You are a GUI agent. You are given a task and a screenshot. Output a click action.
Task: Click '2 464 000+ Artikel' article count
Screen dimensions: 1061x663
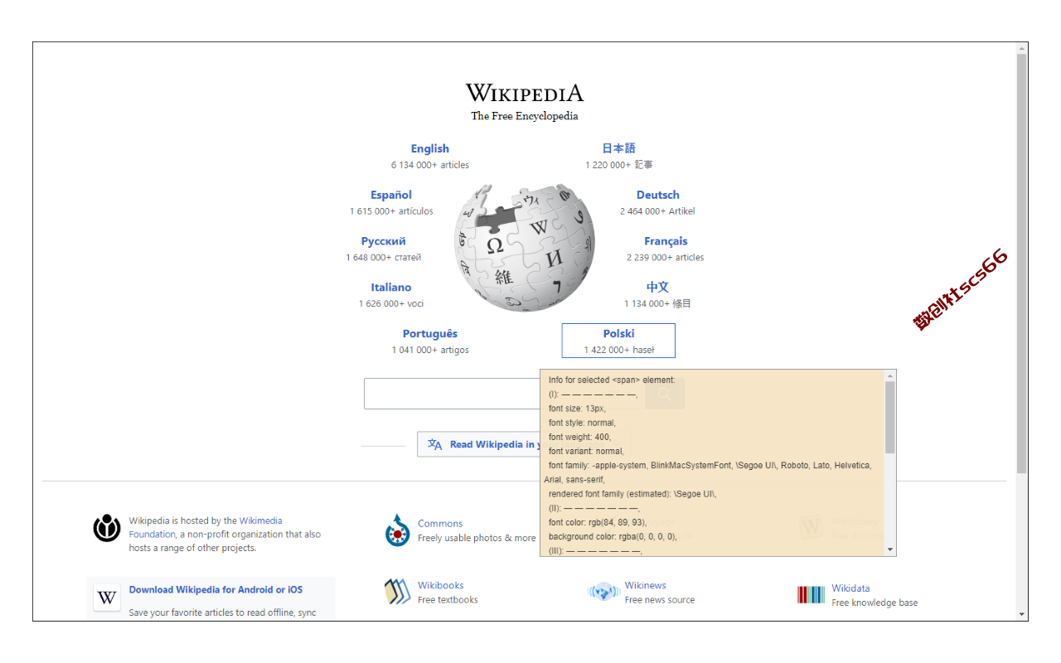click(x=657, y=211)
